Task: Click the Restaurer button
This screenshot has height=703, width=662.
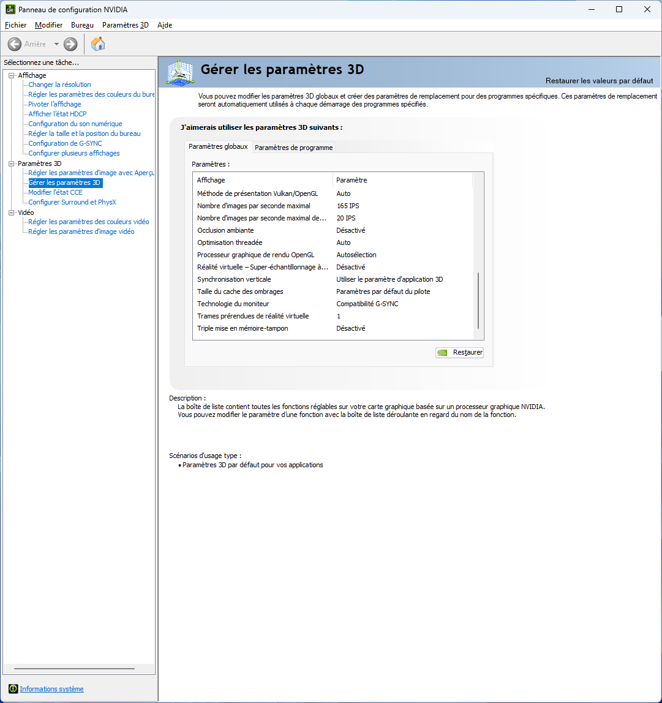Action: coord(459,352)
